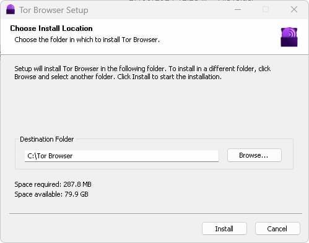309x243 pixels.
Task: Cancel the Tor Browser setup
Action: click(277, 229)
